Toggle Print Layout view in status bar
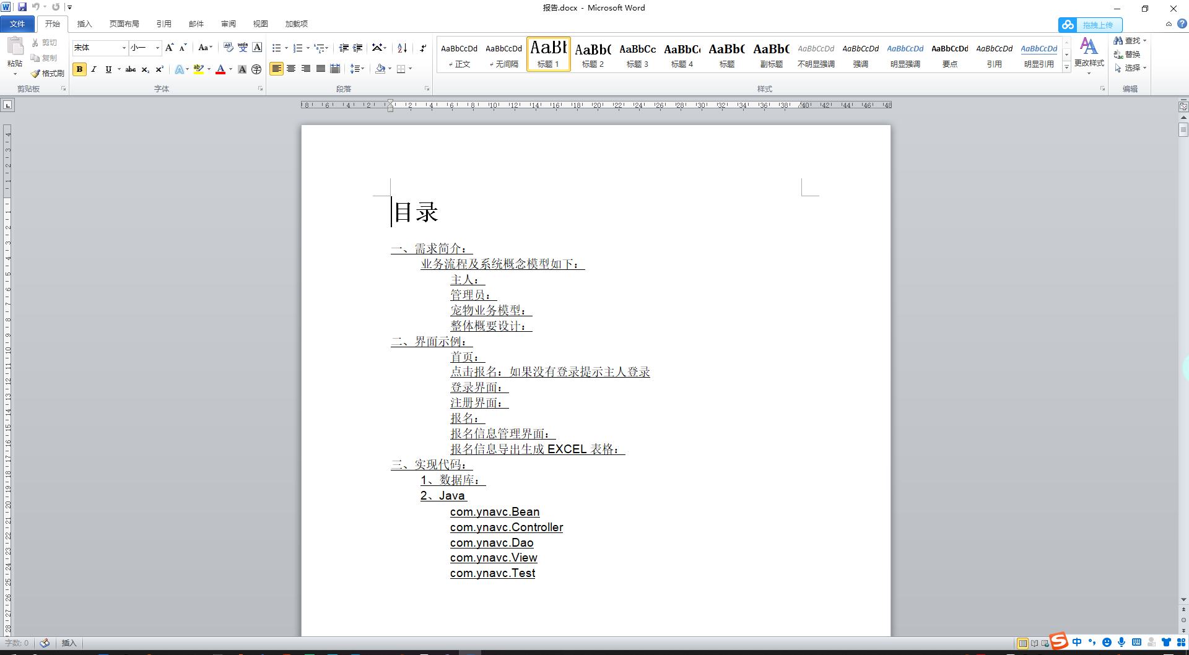This screenshot has height=655, width=1189. 1022,643
